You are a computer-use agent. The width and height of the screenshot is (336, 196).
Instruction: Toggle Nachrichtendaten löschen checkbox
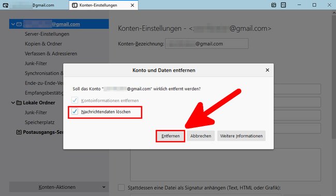pos(74,111)
